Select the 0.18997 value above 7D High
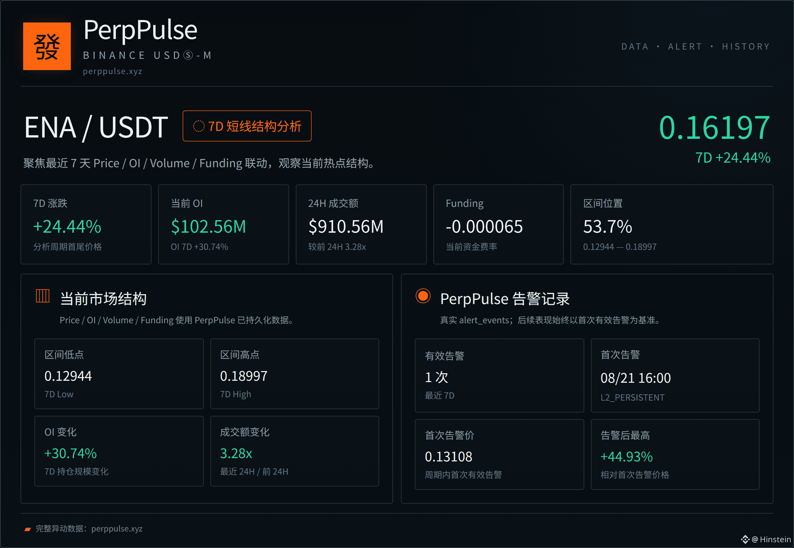Viewport: 794px width, 548px height. pyautogui.click(x=244, y=376)
